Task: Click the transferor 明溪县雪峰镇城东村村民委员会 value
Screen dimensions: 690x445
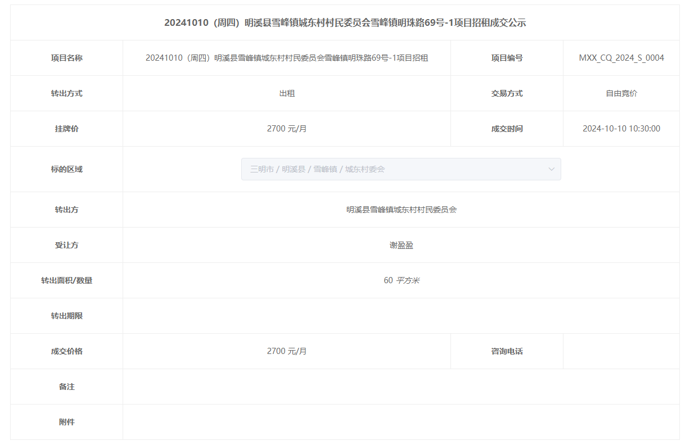Action: [x=401, y=210]
